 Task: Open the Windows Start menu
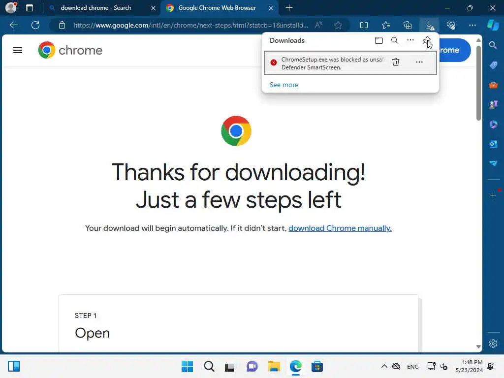[x=187, y=366]
